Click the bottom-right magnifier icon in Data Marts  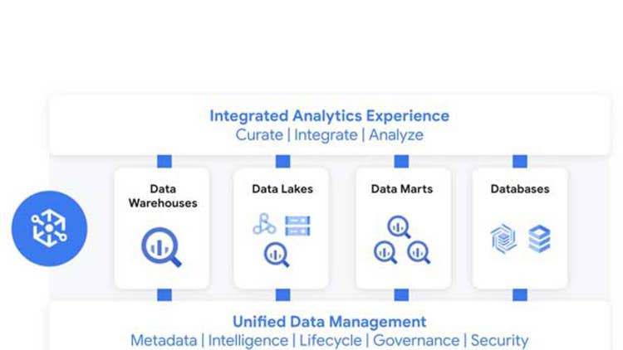[x=419, y=251]
